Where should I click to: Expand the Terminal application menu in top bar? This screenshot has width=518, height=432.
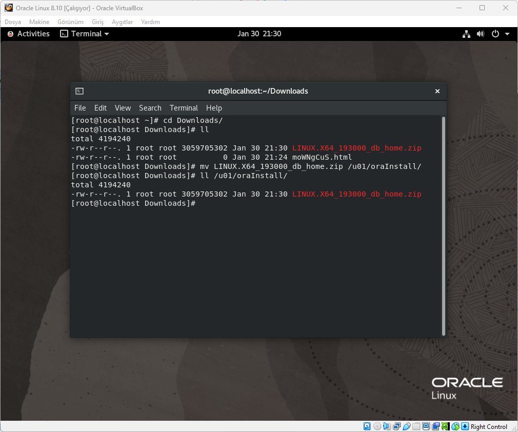[85, 34]
